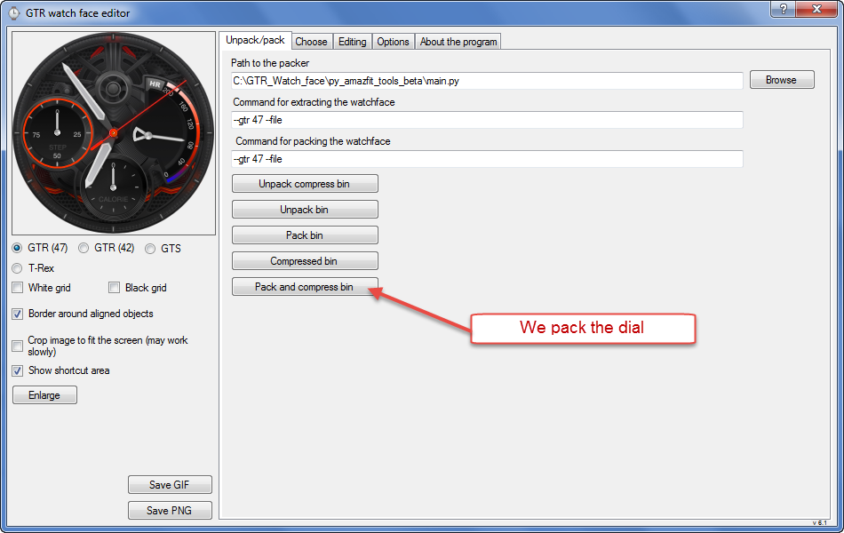Click the Path to the packer field
The image size is (844, 533).
(487, 81)
